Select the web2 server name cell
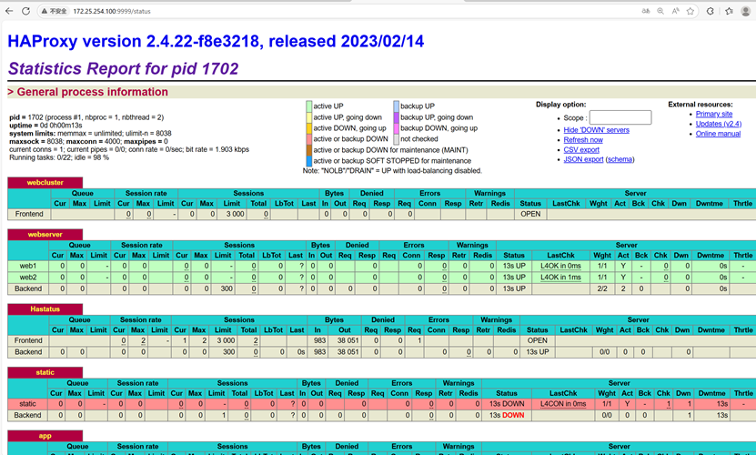Screen dimensions: 756x455 (x=28, y=278)
